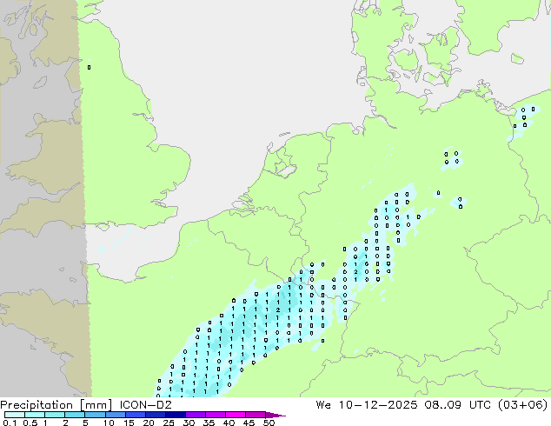Click the '0.1' legend scale value
551x426 pixels.
[x=10, y=423]
